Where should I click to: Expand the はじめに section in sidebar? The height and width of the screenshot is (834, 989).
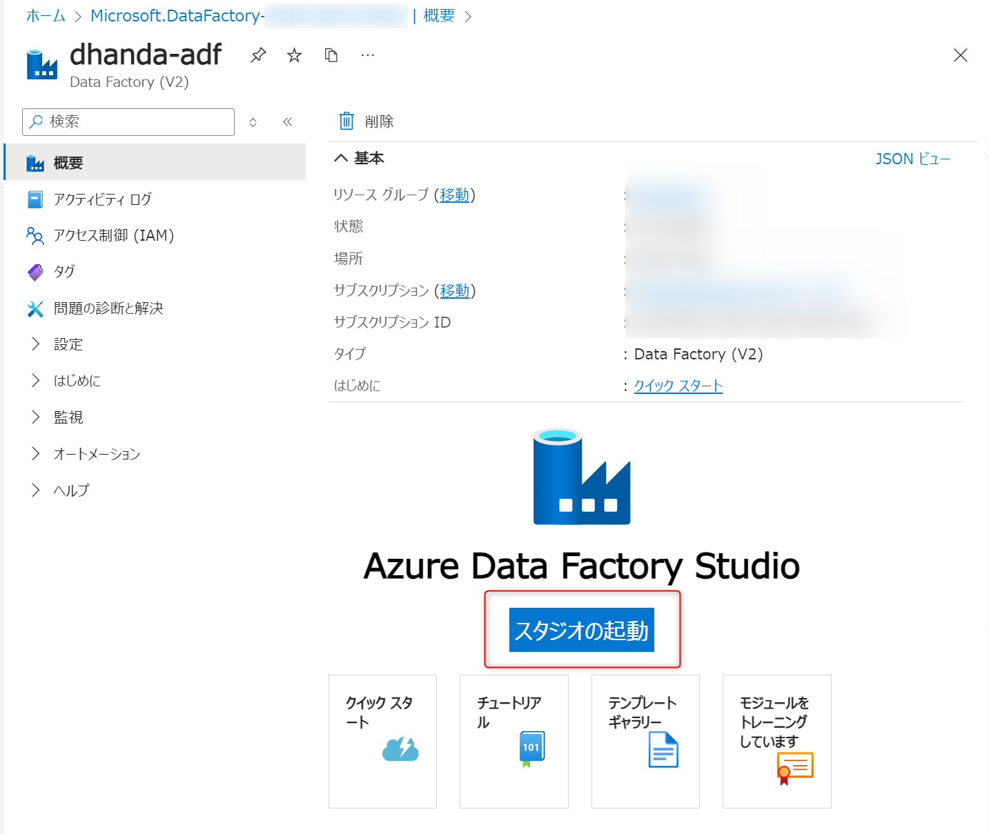[36, 381]
